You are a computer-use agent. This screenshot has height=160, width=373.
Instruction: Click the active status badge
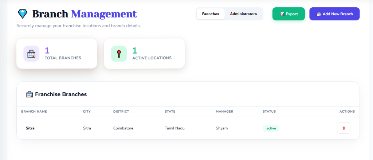point(271,128)
